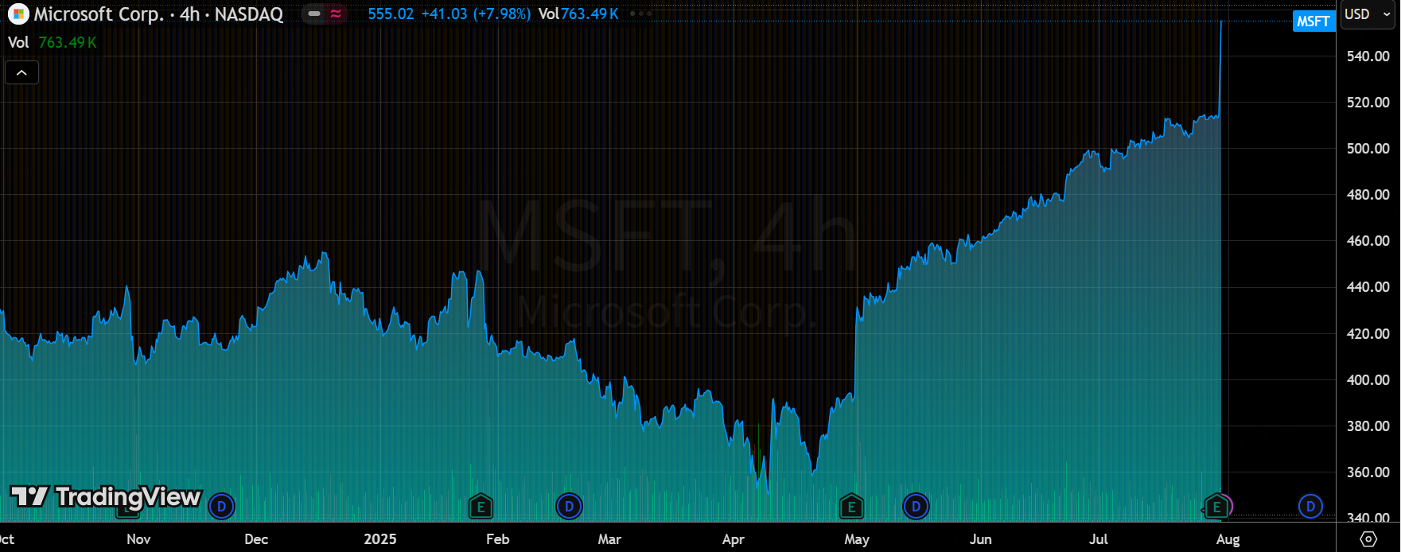Click the Nov label on the time axis
This screenshot has width=1401, height=552.
click(x=138, y=539)
